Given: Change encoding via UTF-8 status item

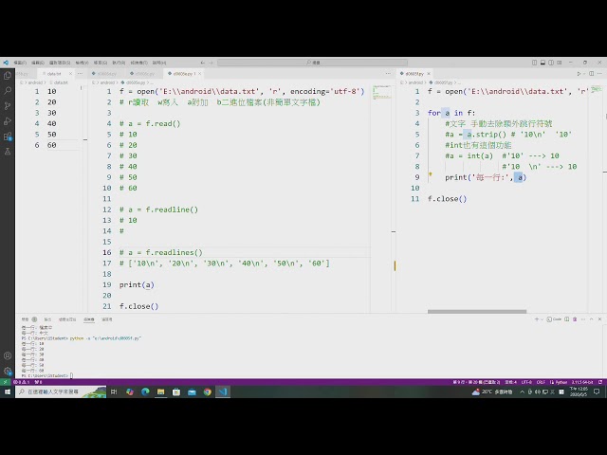Looking at the screenshot, I should (x=526, y=382).
